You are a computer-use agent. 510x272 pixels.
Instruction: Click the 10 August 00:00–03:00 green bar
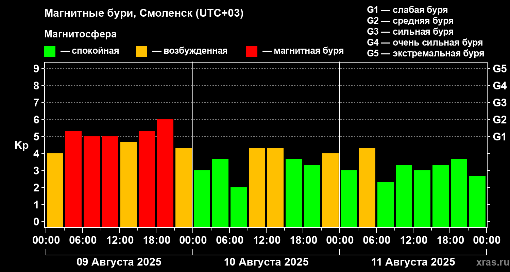(202, 199)
